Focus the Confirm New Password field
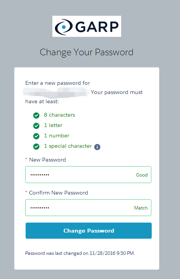 coord(88,208)
